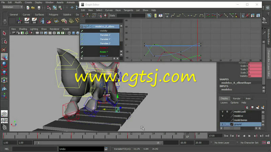Select the Rotate Y channel in Graph Editor
This screenshot has width=271, height=152.
tap(100, 52)
